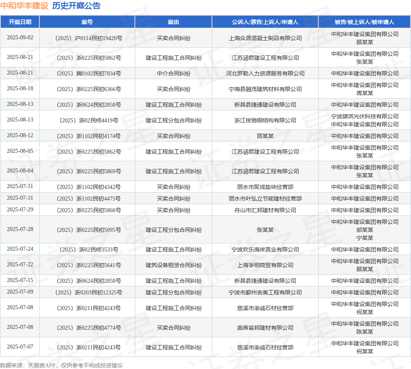Click plaintiff 上海众源混凝土制品有限公司
The image size is (411, 369).
[265, 38]
